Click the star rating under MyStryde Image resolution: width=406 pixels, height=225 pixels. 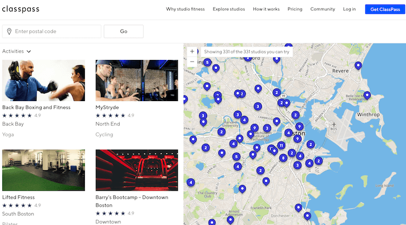pos(110,115)
